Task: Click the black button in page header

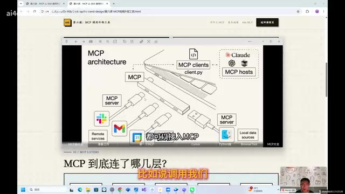Action: pyautogui.click(x=267, y=23)
